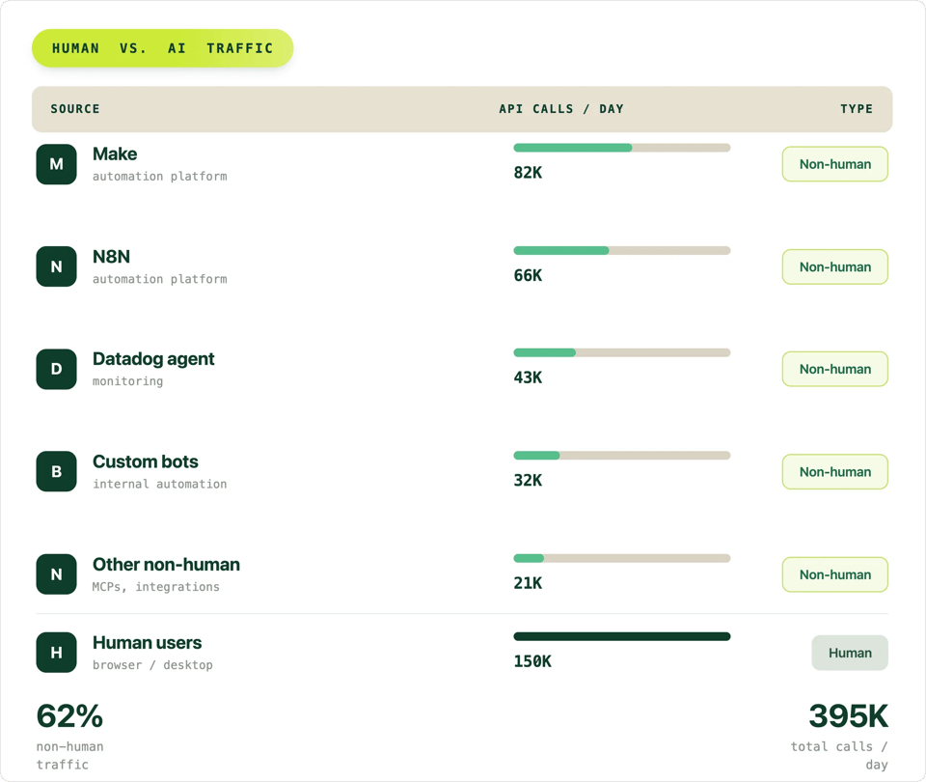Click the Non-human tag for Custom bots
The height and width of the screenshot is (782, 926).
point(835,472)
